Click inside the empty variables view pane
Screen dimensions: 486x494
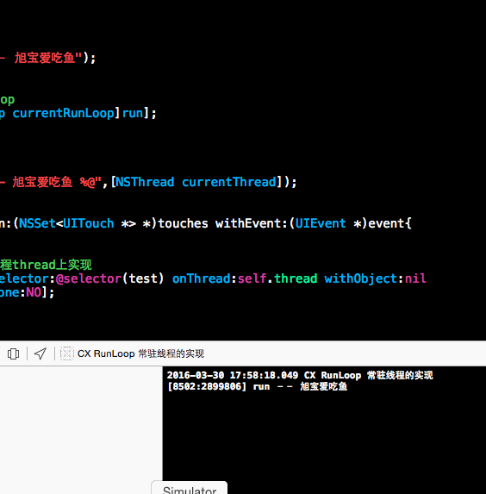click(81, 430)
